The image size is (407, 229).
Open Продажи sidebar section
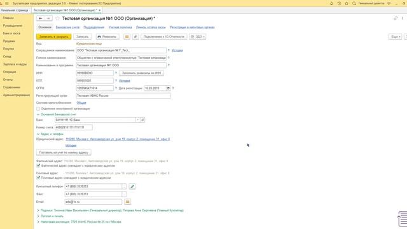click(x=9, y=41)
